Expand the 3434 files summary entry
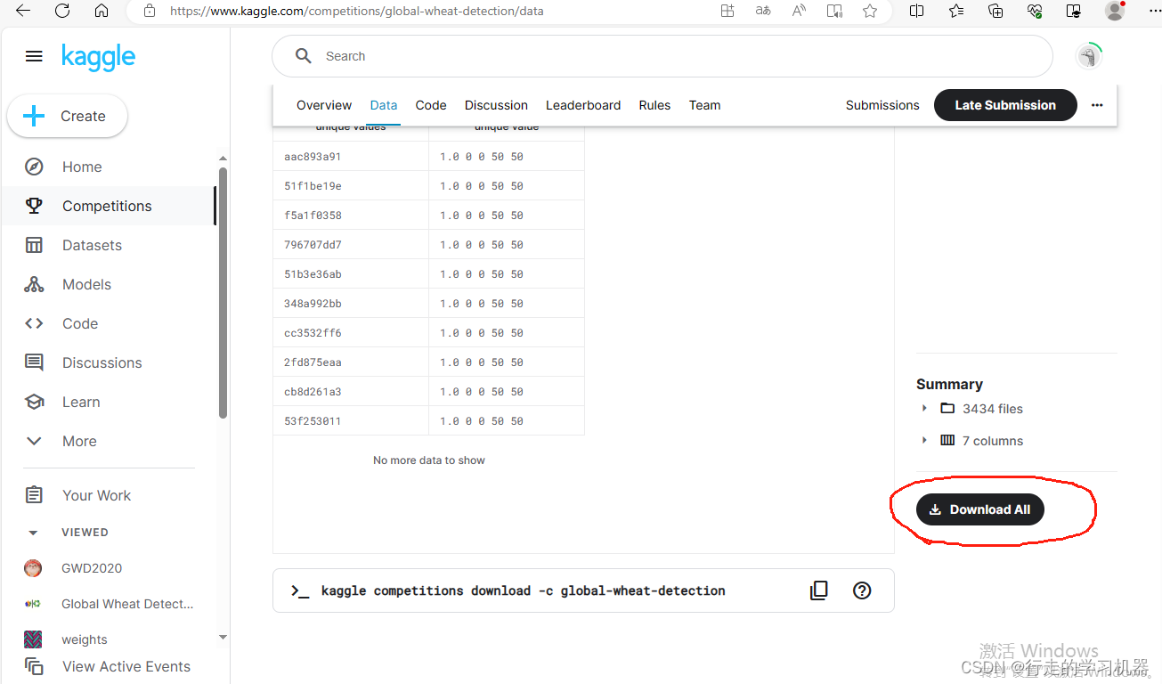Image resolution: width=1162 pixels, height=684 pixels. [x=923, y=408]
